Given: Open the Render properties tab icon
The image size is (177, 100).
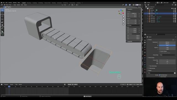Looking at the screenshot, I should 145,40.
